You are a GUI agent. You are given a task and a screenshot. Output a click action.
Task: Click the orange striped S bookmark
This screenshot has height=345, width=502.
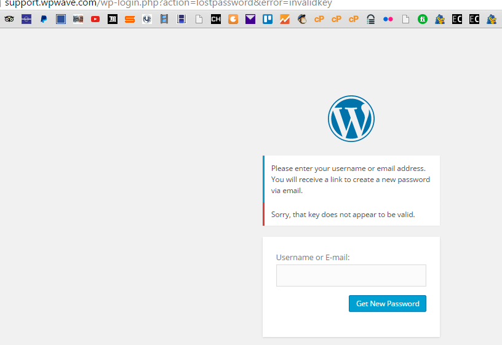130,20
